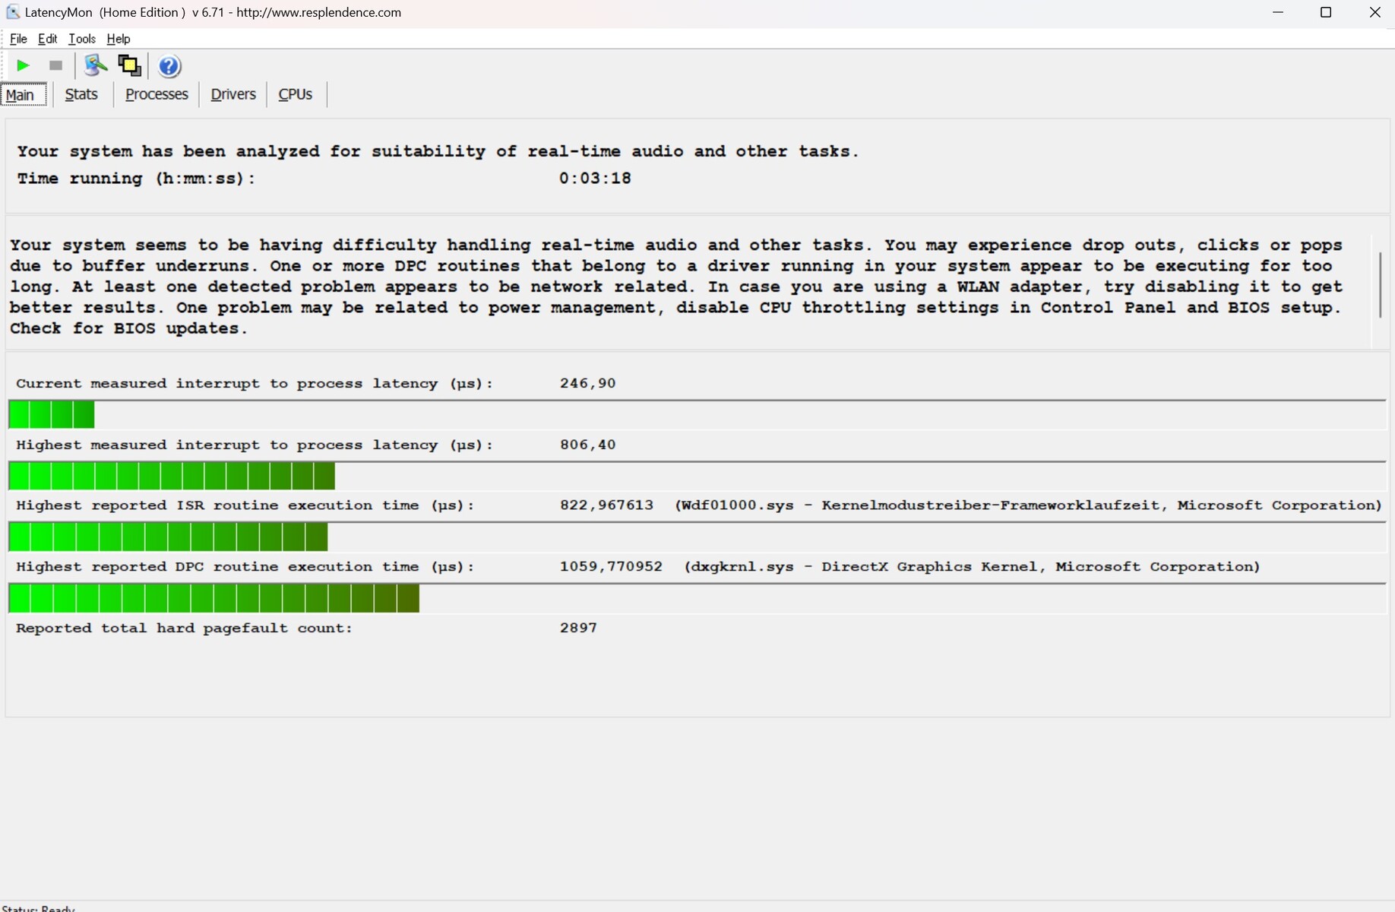Image resolution: width=1395 pixels, height=912 pixels.
Task: Click the current interrupt to process latency bar
Action: 52,415
